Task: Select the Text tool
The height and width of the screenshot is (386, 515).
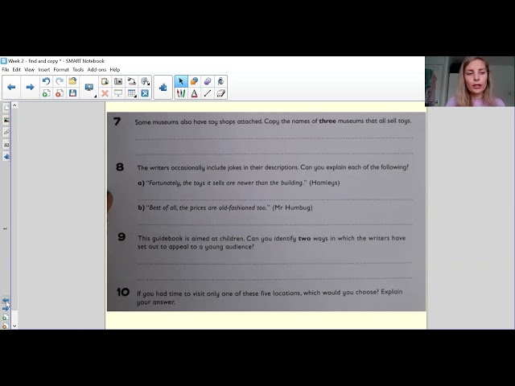Action: coord(194,93)
